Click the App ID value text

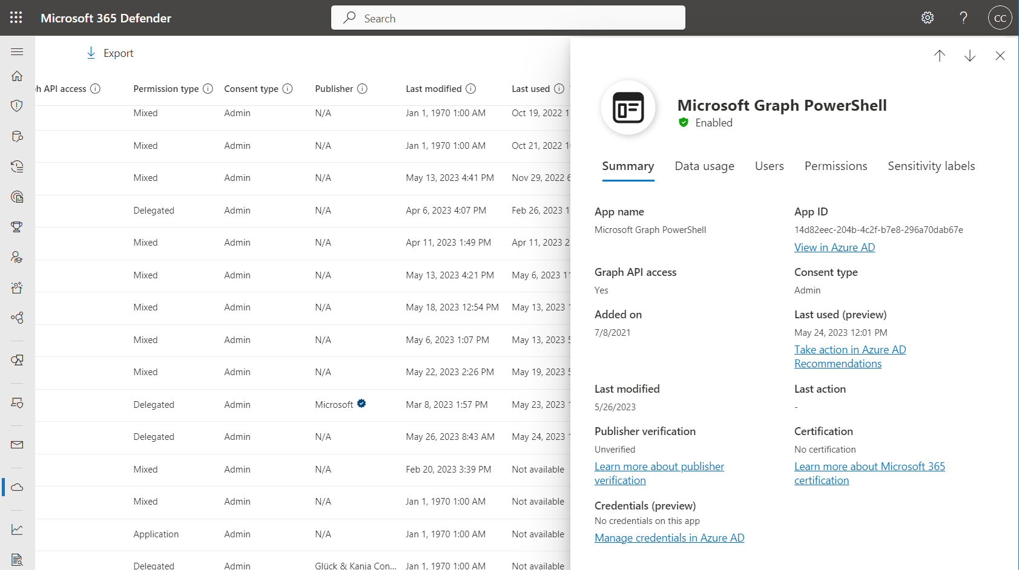[x=879, y=230]
